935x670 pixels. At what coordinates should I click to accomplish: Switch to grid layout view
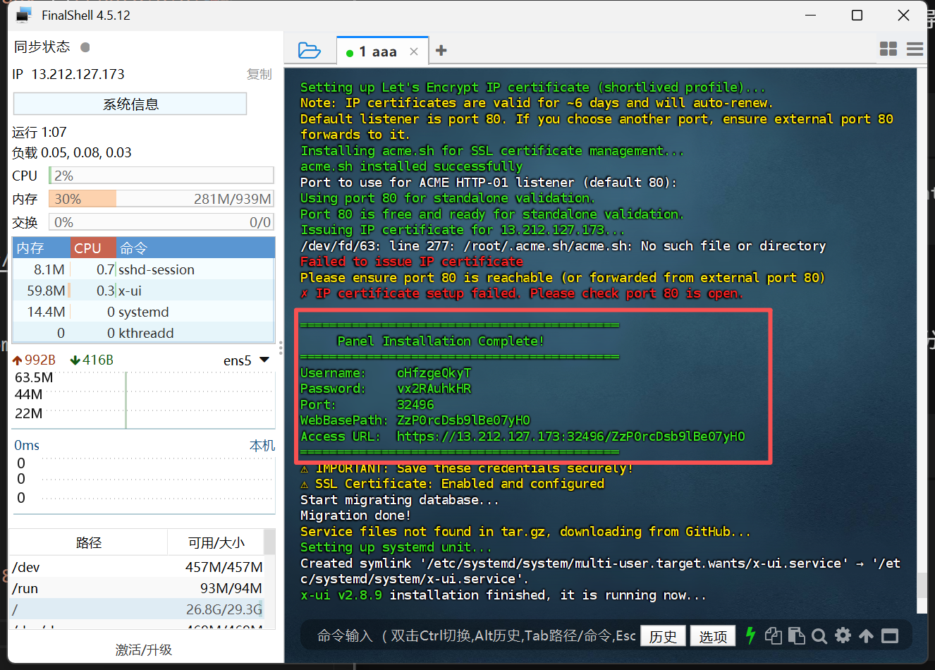(888, 49)
